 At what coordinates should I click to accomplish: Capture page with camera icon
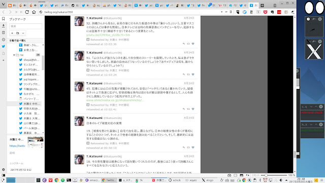(x=229, y=175)
